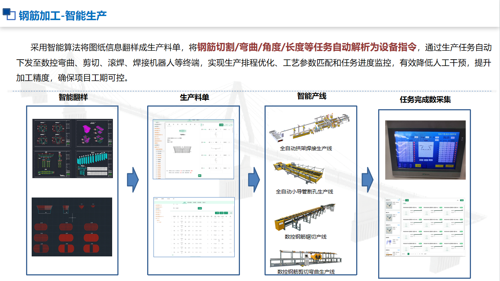Open the magenta 3D model CAD panel
Viewport: 500px width, 281px height.
point(94,133)
